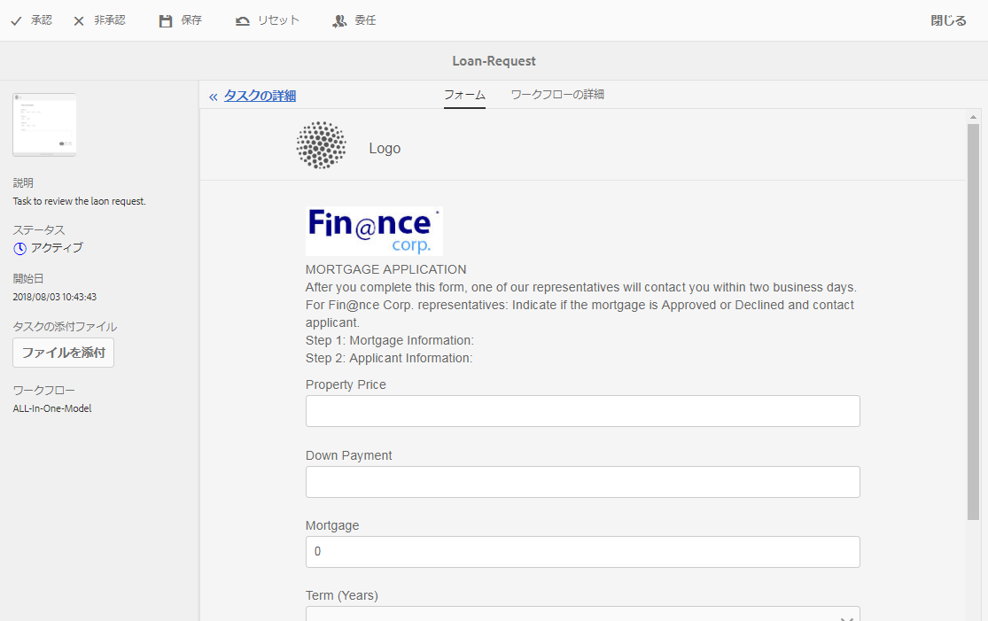Click the Active status clock icon
988x621 pixels.
[x=19, y=248]
